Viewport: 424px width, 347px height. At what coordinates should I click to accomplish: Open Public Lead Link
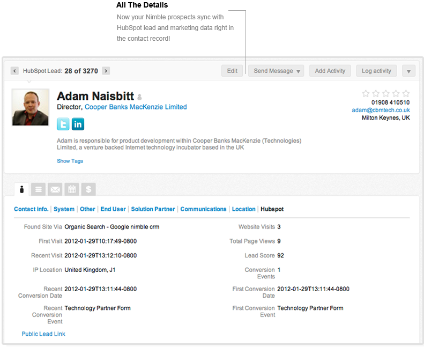coord(43,334)
